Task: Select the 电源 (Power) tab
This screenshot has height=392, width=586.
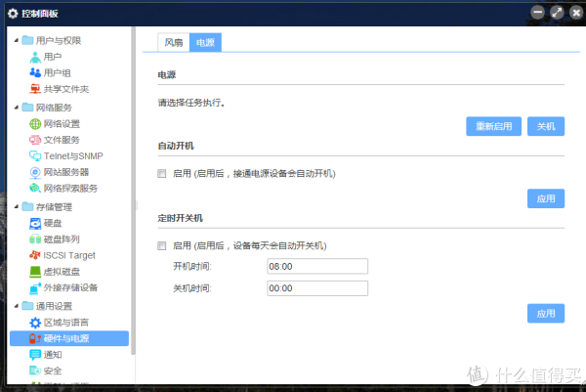Action: point(205,43)
